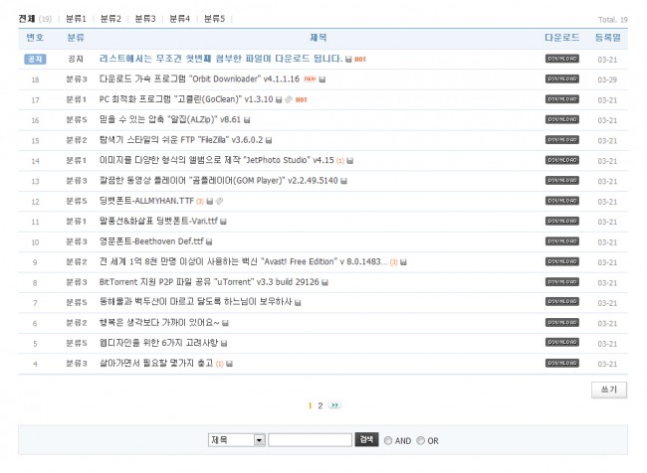The width and height of the screenshot is (647, 473).
Task: Open the GoClean v1.3.10 post
Action: (x=186, y=99)
